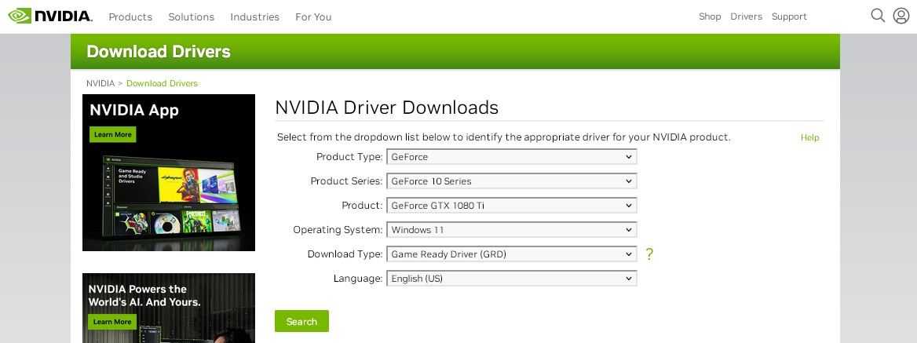This screenshot has width=917, height=343.
Task: Click the Help link
Action: [x=810, y=138]
